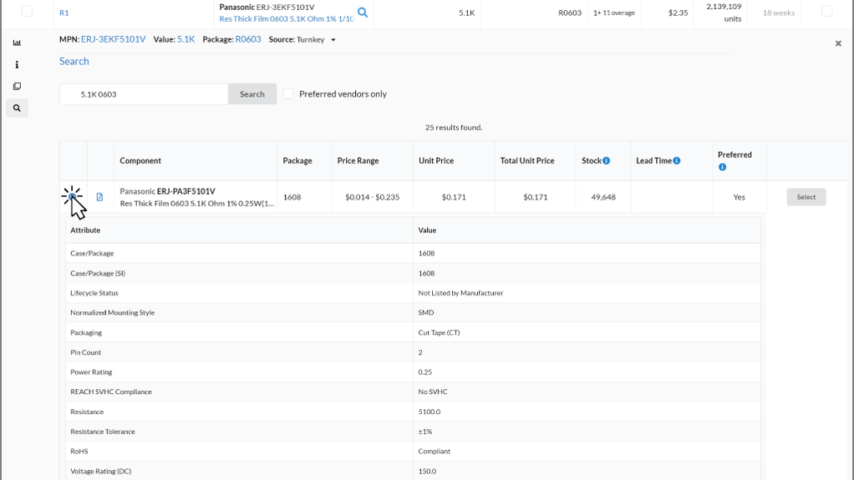Open the R1 designator link
The height and width of the screenshot is (480, 854).
click(64, 13)
